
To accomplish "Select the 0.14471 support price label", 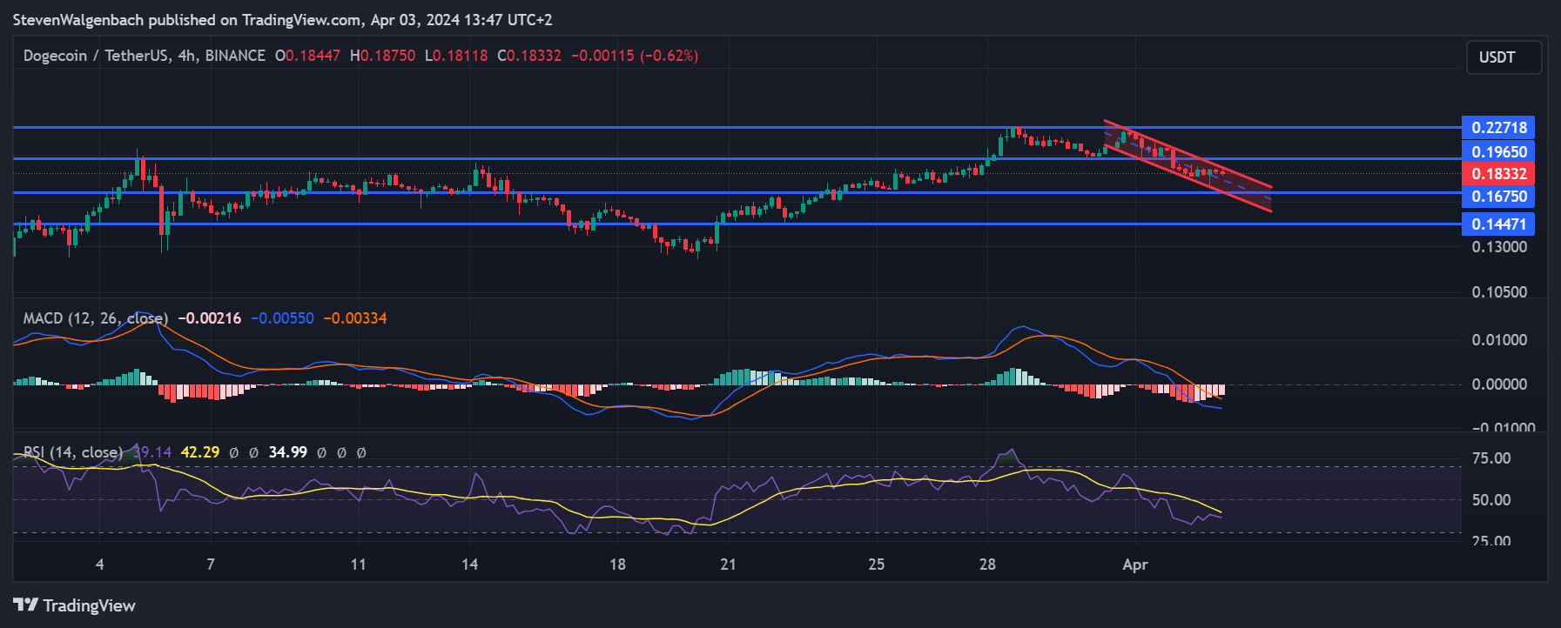I will pyautogui.click(x=1498, y=224).
